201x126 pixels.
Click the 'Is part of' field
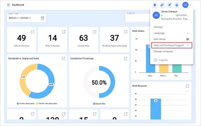(x=137, y=18)
